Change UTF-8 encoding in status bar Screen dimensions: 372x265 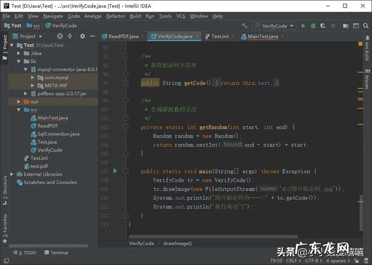(x=313, y=261)
